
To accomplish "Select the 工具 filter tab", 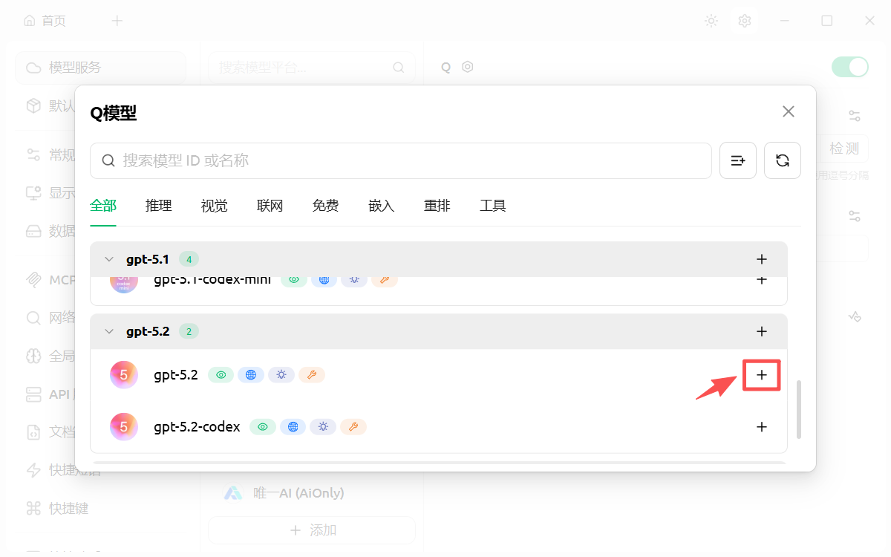I will point(493,206).
